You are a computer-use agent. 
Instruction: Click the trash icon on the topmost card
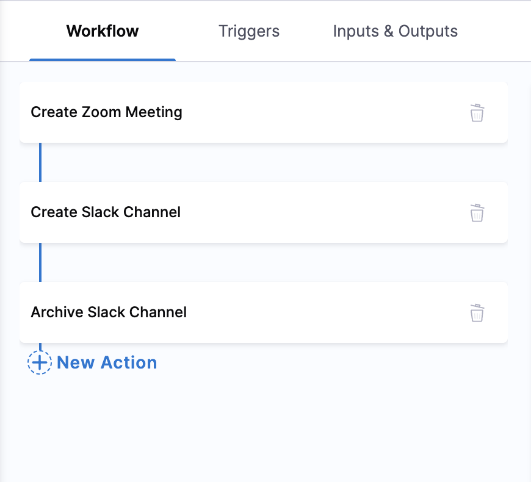click(477, 113)
